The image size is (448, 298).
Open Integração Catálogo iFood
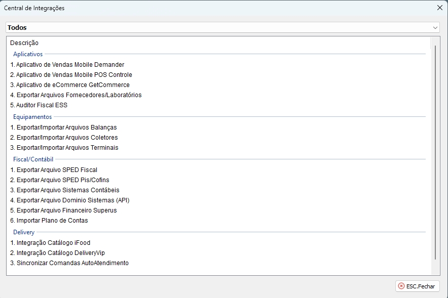(x=50, y=243)
